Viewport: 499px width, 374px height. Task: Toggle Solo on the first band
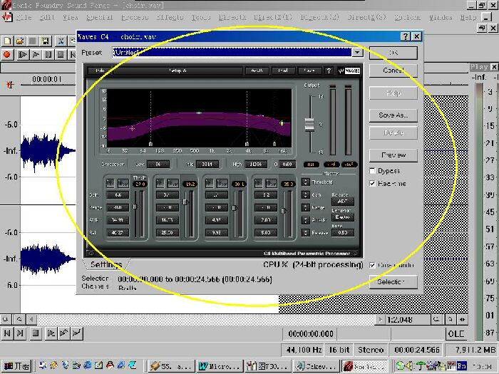pos(110,183)
